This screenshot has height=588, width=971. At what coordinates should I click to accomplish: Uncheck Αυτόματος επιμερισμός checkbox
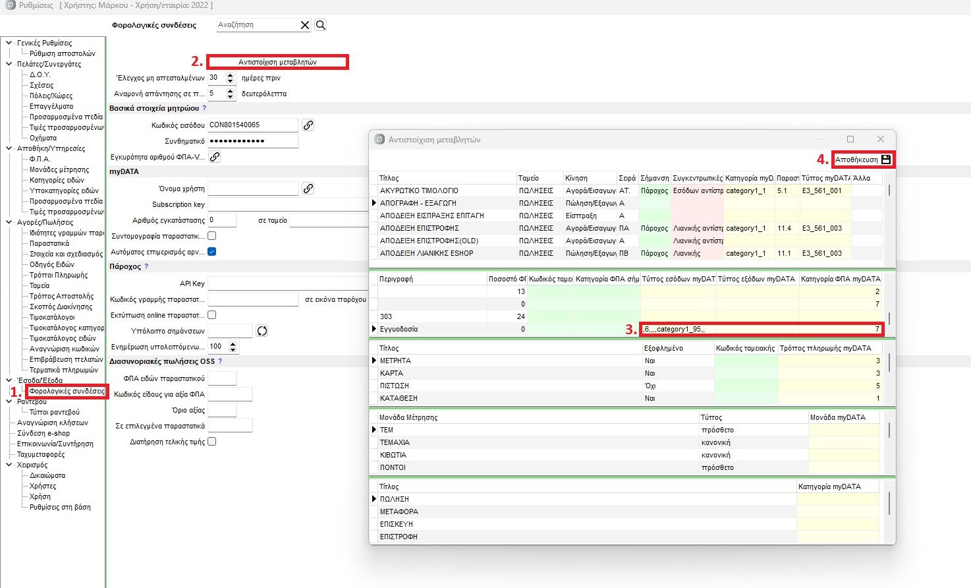click(x=212, y=252)
